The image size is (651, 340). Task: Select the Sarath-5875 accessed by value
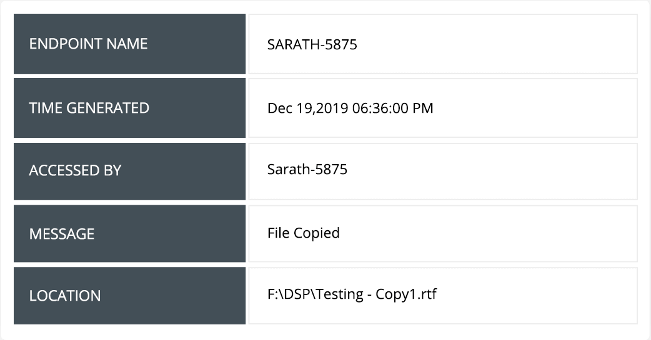pyautogui.click(x=307, y=169)
